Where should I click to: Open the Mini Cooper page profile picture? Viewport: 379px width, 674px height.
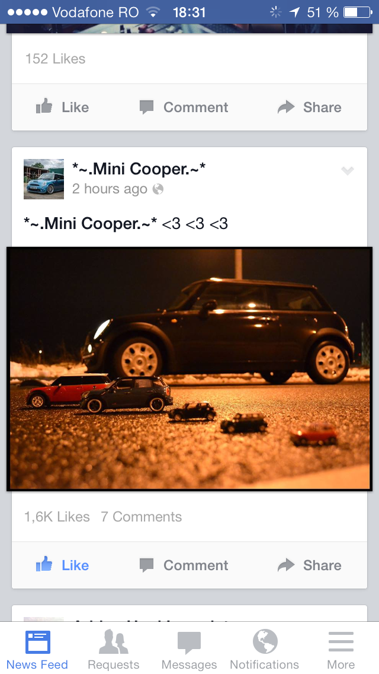tap(44, 179)
